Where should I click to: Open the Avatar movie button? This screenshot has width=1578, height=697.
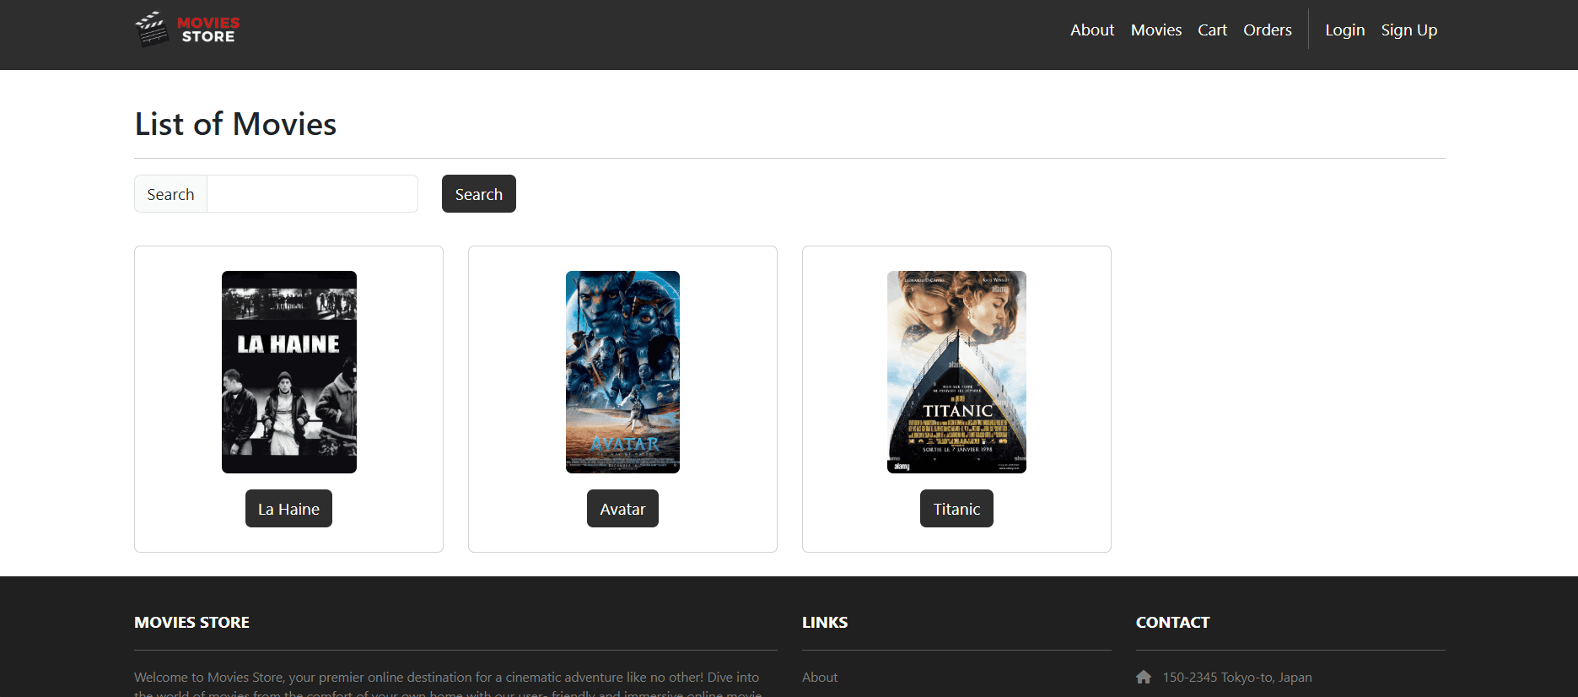click(x=622, y=509)
